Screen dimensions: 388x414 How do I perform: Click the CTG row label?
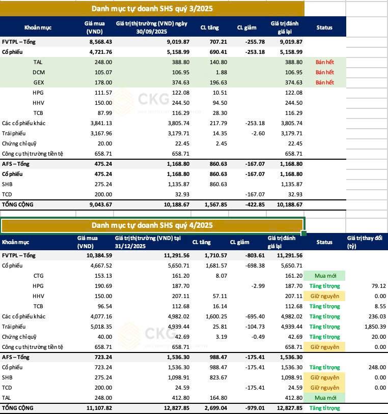(x=39, y=276)
